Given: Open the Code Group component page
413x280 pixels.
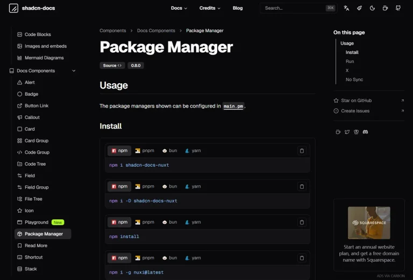Looking at the screenshot, I should (x=33, y=153).
